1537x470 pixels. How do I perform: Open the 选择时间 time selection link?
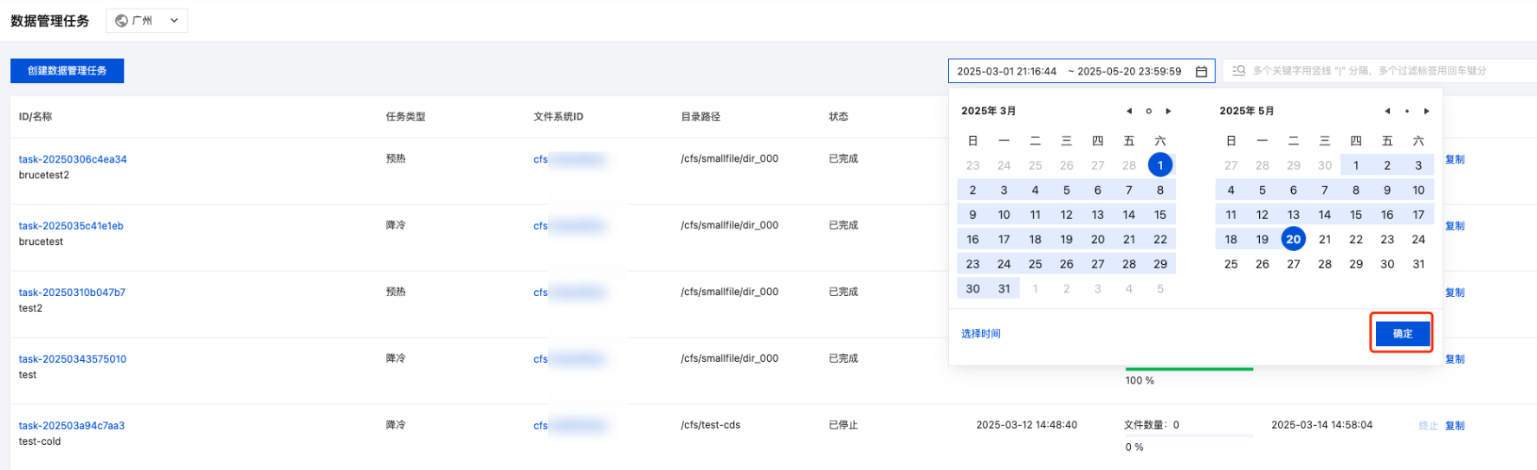coord(980,333)
